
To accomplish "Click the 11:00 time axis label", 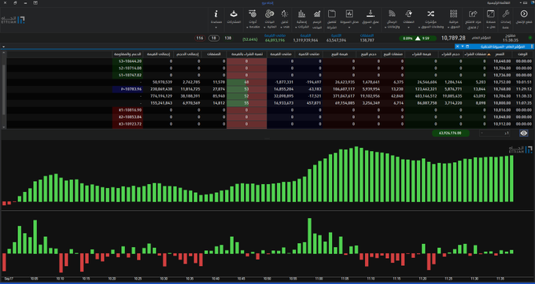I will coord(319,278).
